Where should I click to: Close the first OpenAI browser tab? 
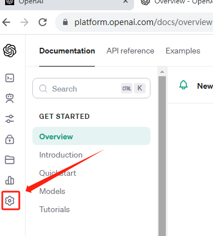tap(126, 1)
